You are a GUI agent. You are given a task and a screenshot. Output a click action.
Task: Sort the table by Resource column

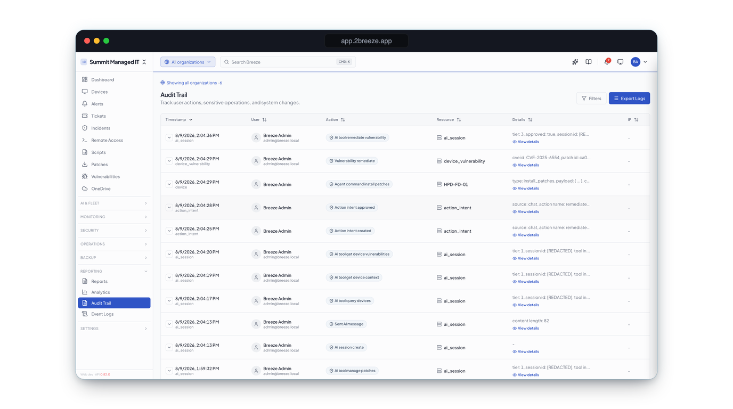click(449, 120)
